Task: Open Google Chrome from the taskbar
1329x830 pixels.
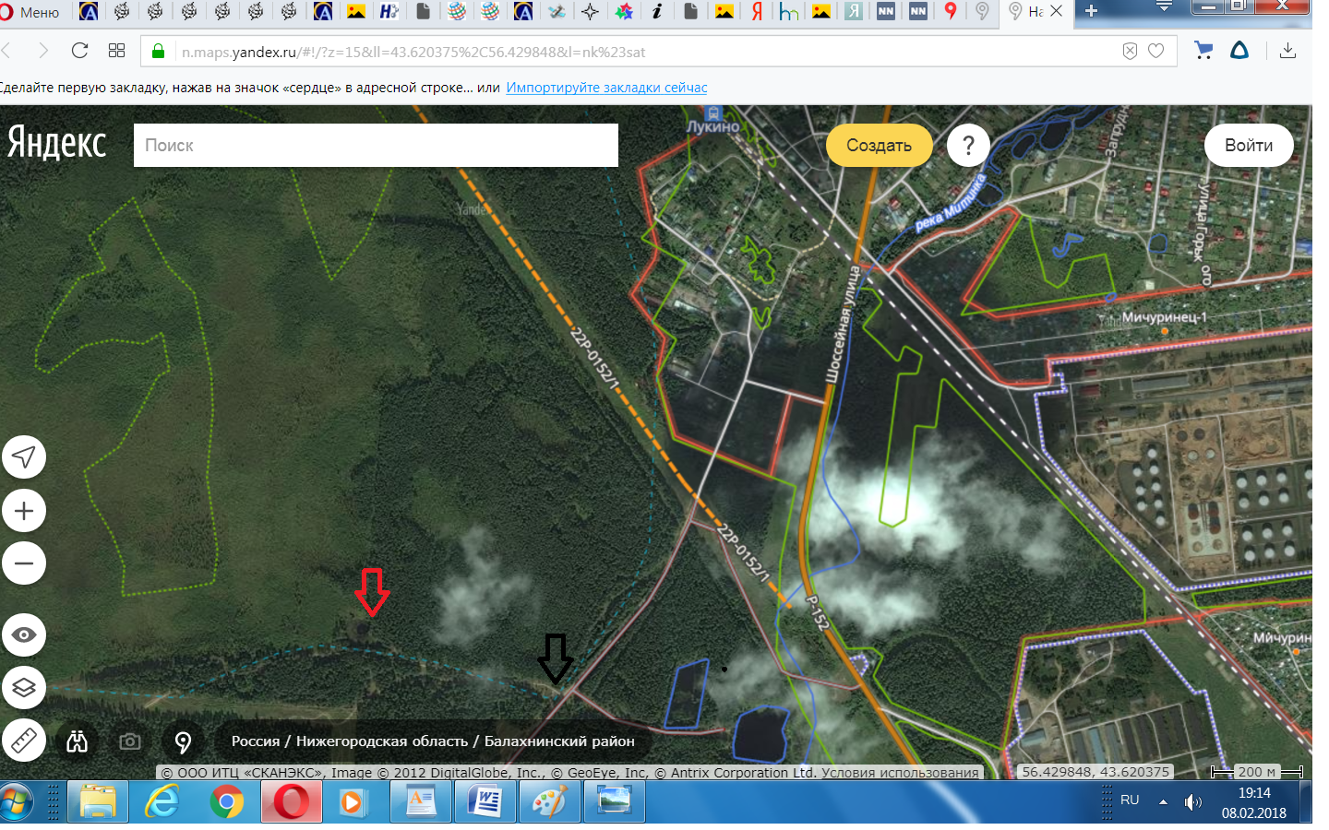Action: tap(226, 801)
